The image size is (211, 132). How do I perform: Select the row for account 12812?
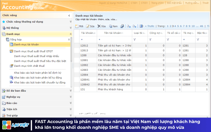141,45
